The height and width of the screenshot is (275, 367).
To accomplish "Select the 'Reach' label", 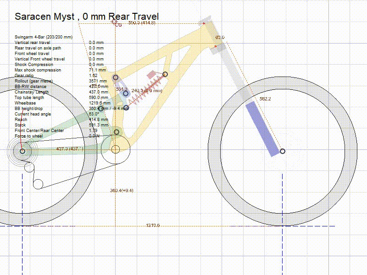I will click(x=21, y=120).
